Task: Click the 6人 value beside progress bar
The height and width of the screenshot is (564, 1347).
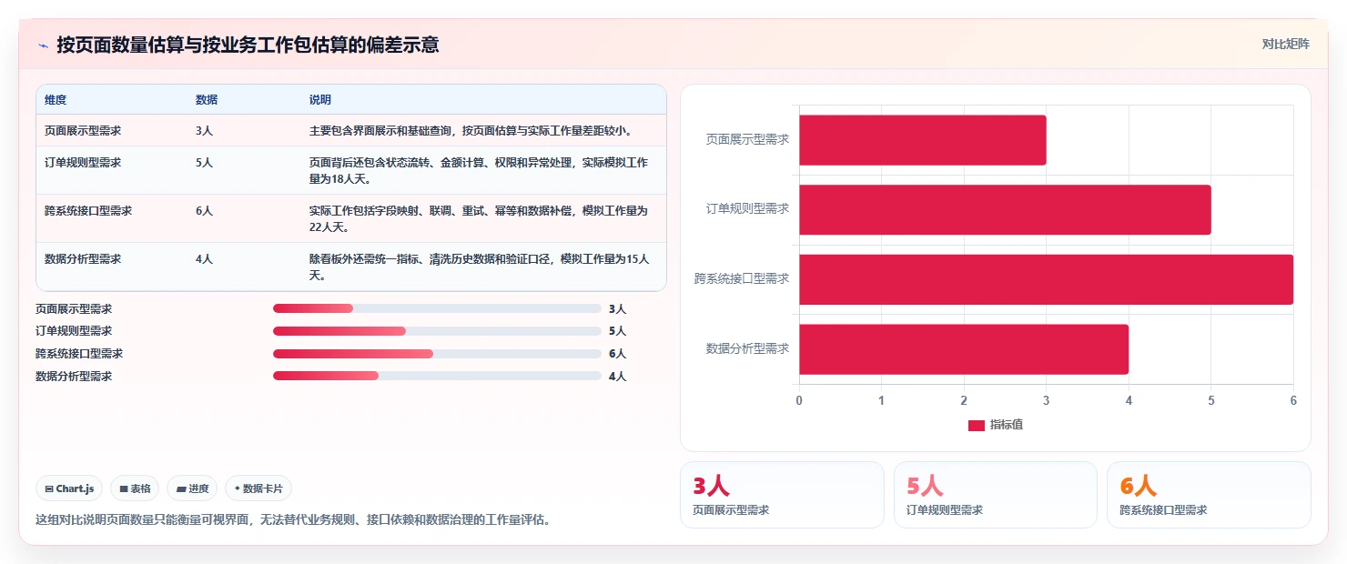Action: click(x=617, y=354)
